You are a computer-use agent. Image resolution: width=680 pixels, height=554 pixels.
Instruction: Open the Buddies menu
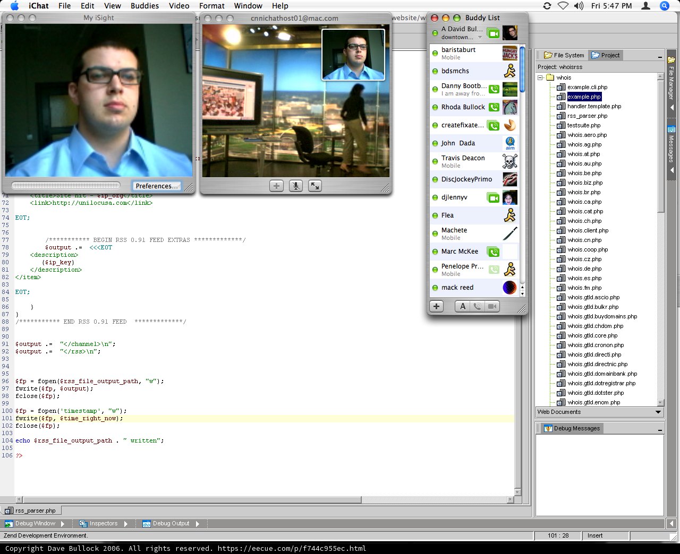144,6
